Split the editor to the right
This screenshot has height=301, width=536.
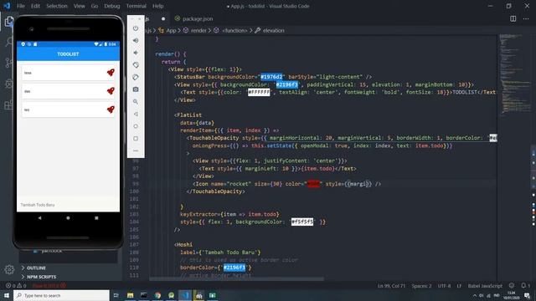click(x=513, y=18)
